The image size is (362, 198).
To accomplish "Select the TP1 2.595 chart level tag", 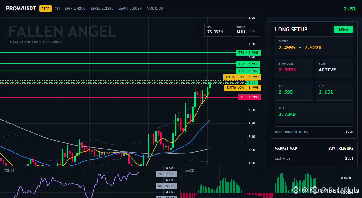I will [248, 71].
